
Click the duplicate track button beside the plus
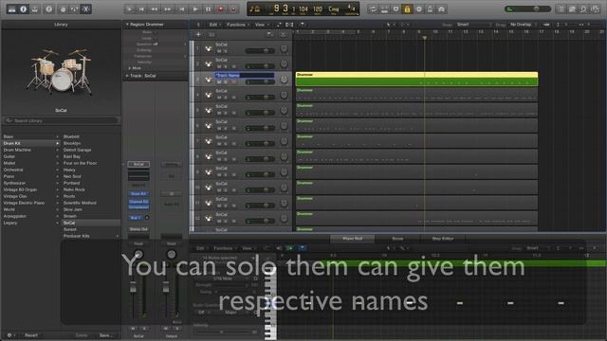pos(212,34)
